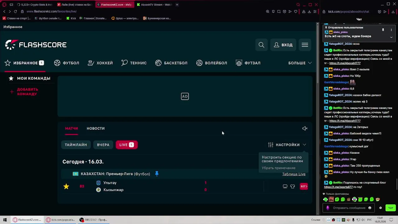Select the LIVE filter
398x224 pixels.
pos(127,145)
